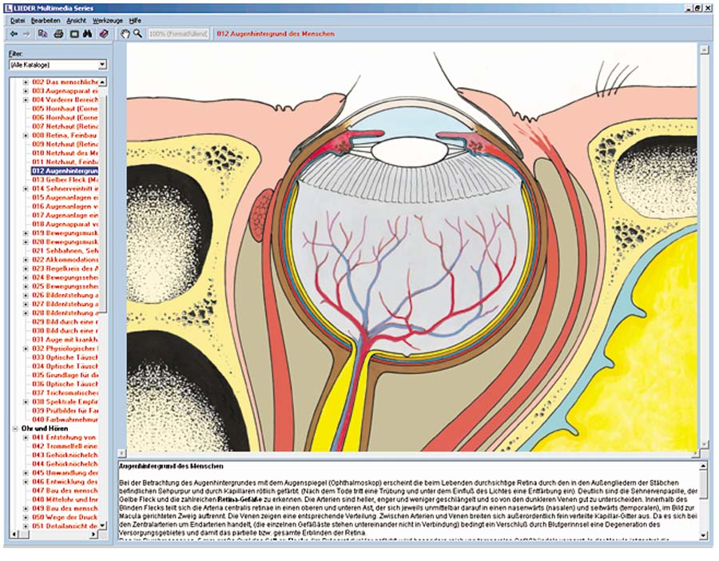The image size is (719, 561).
Task: Open the 'Alle Kataloge' filter dropdown
Action: (x=102, y=64)
